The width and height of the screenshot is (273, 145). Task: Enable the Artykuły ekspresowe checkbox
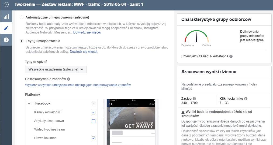[94, 121]
